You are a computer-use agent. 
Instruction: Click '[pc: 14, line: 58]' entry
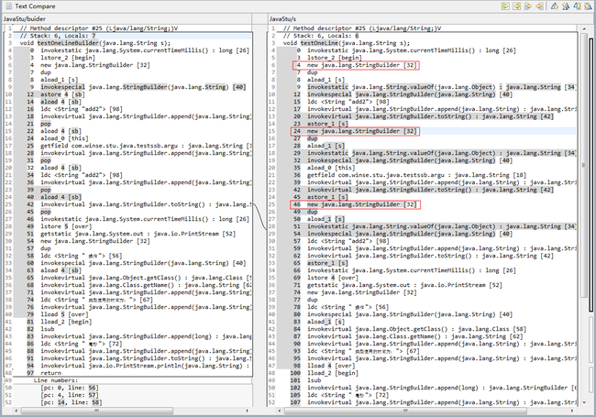72,402
